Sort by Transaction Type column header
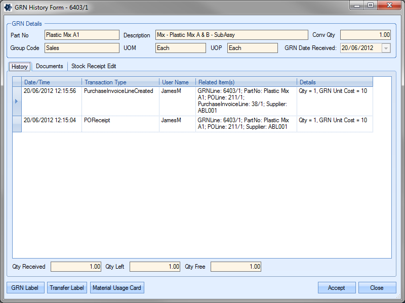 (x=120, y=82)
